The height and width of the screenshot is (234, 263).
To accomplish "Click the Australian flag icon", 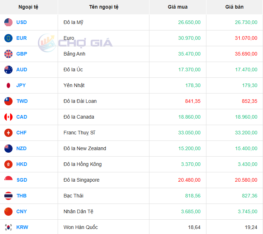I will click(x=8, y=70).
